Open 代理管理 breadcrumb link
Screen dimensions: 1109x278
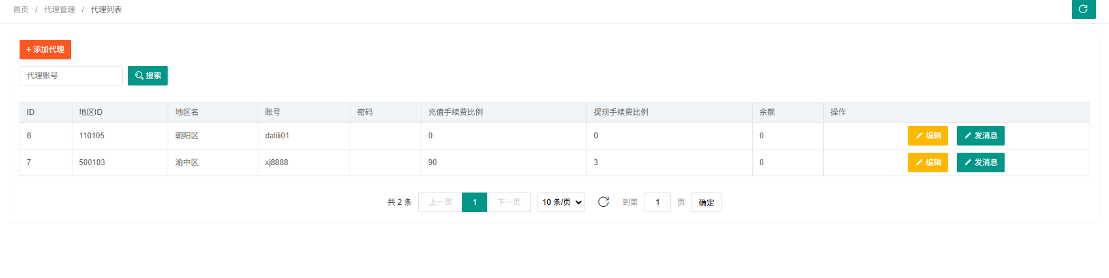point(59,10)
